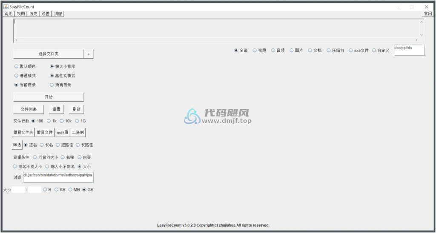Viewport: 436px width, 233px height.
Task: Click the minimum 大小 input field
Action: point(18,190)
